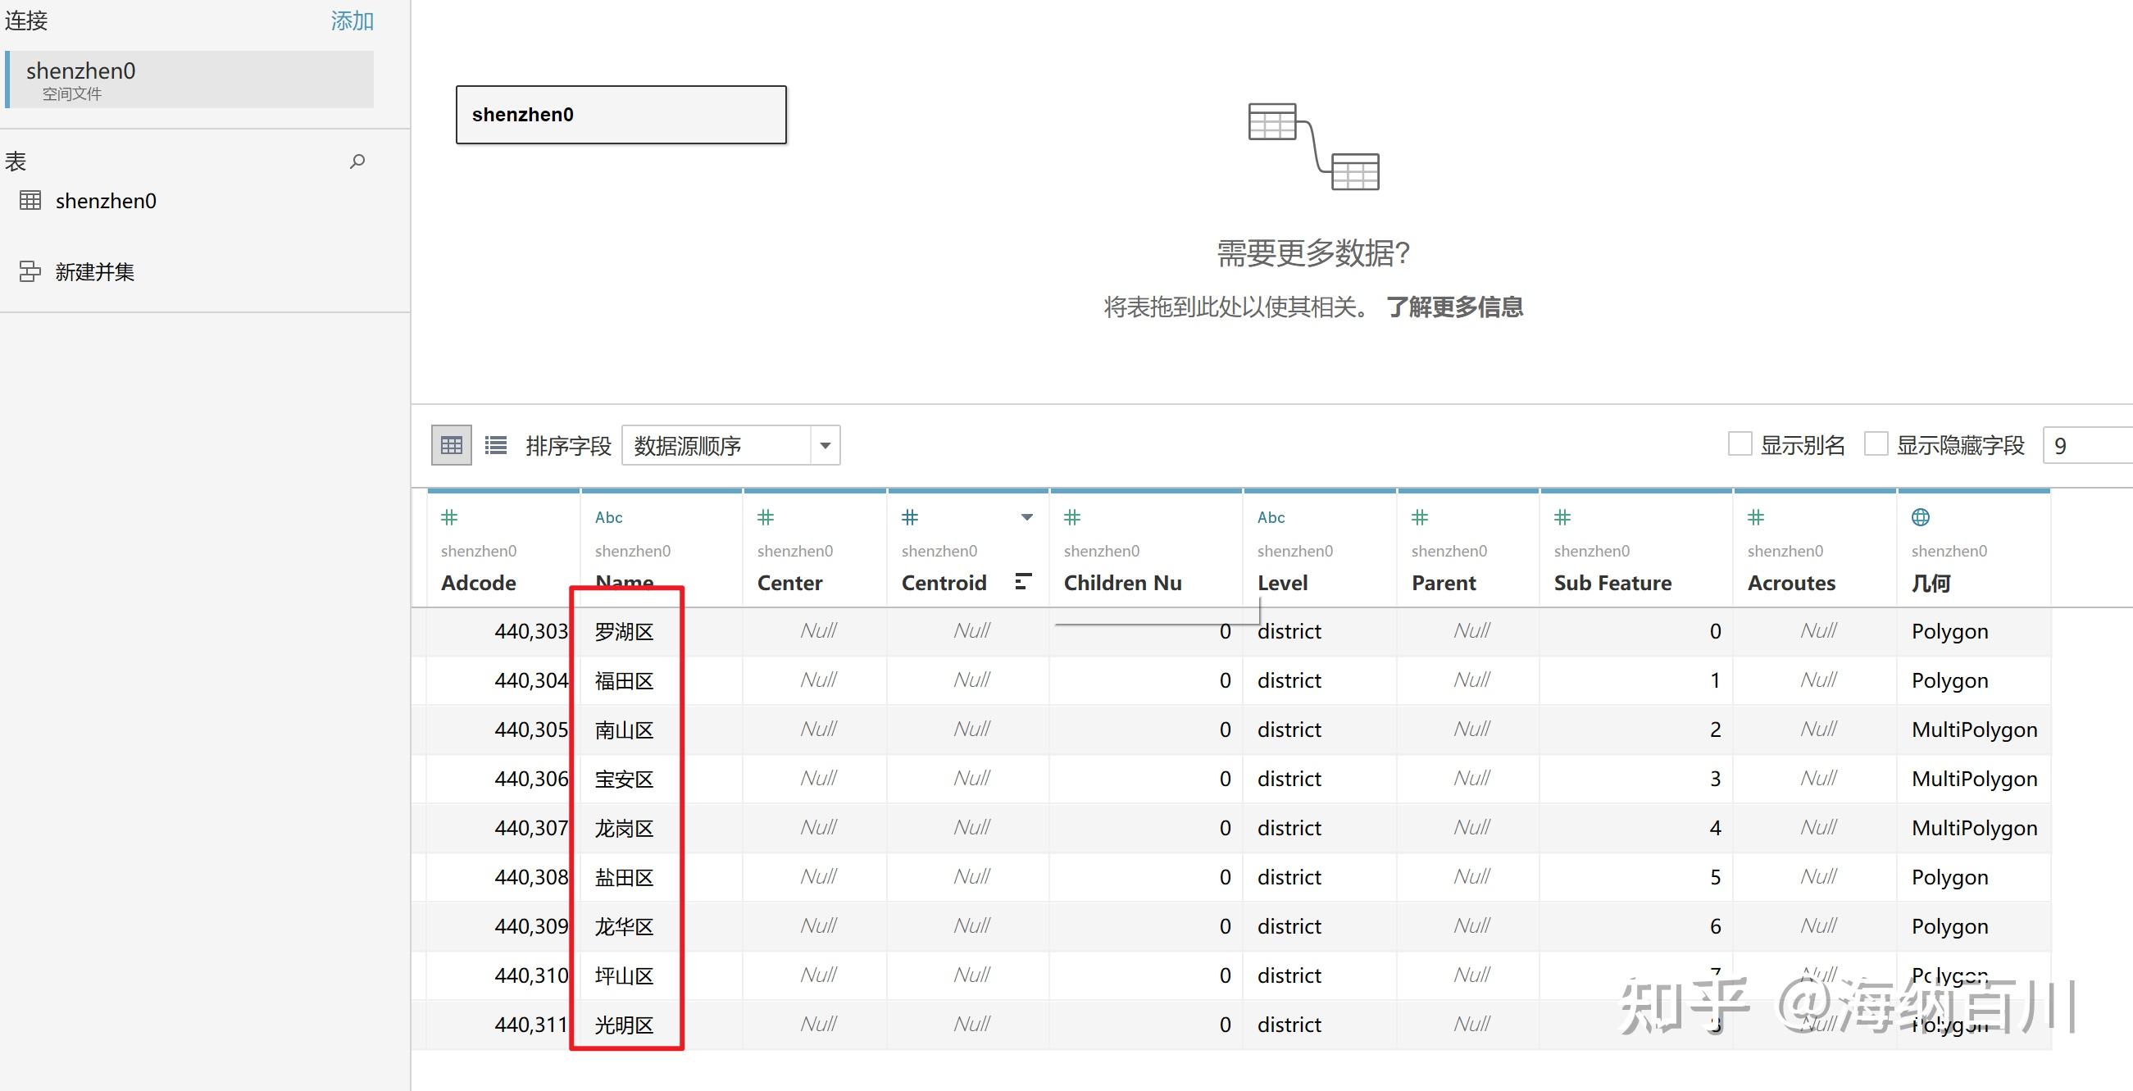Click the row count field showing 9

[x=2088, y=445]
